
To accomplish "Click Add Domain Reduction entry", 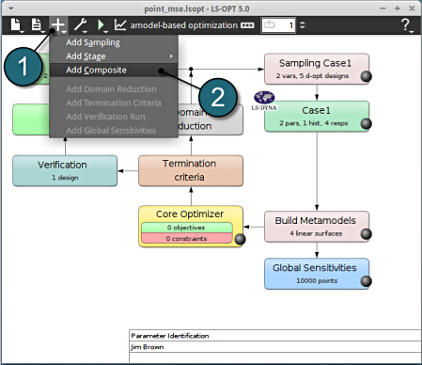I will pos(114,89).
